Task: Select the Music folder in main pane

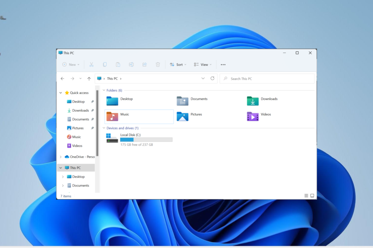Action: coord(139,116)
